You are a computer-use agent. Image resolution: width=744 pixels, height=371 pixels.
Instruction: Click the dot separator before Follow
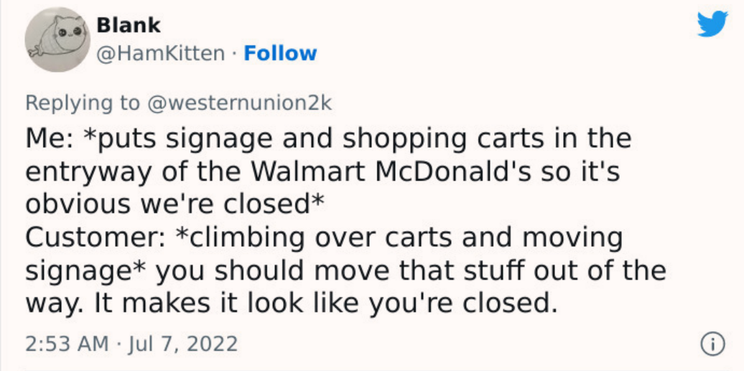[x=234, y=54]
